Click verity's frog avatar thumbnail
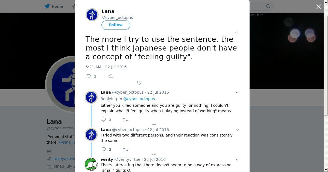This screenshot has height=172, width=328. (91, 164)
